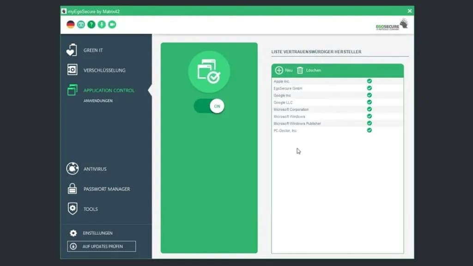
Task: Click the Löschen label to delete entry
Action: pos(314,70)
